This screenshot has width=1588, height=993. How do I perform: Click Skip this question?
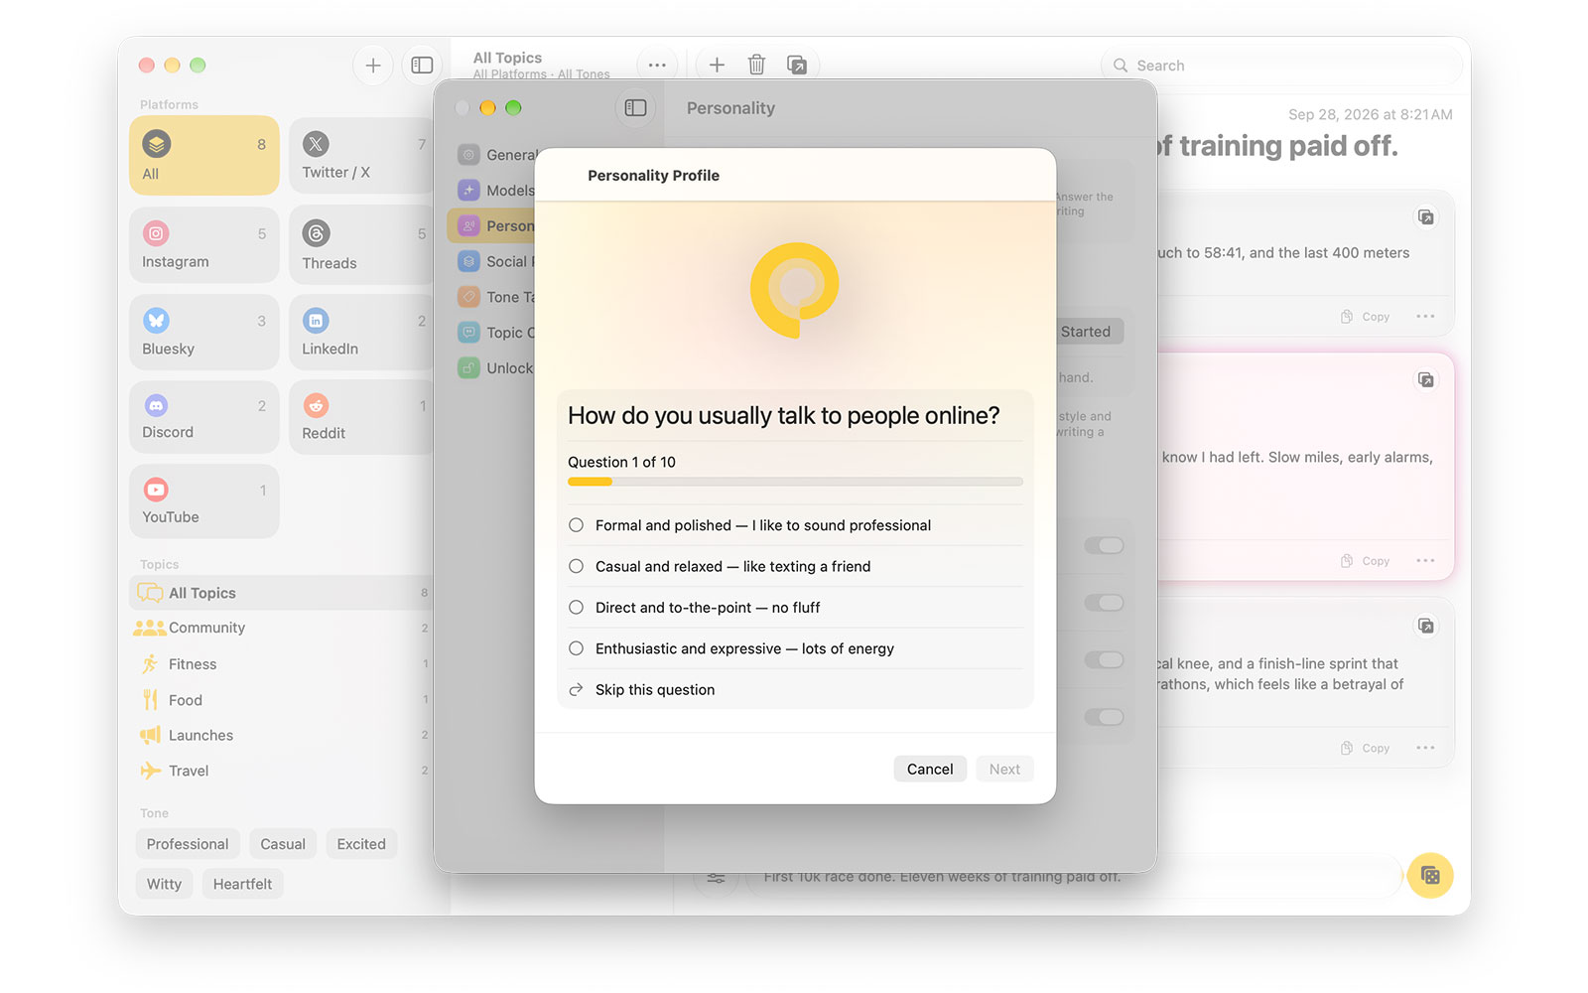(x=795, y=689)
